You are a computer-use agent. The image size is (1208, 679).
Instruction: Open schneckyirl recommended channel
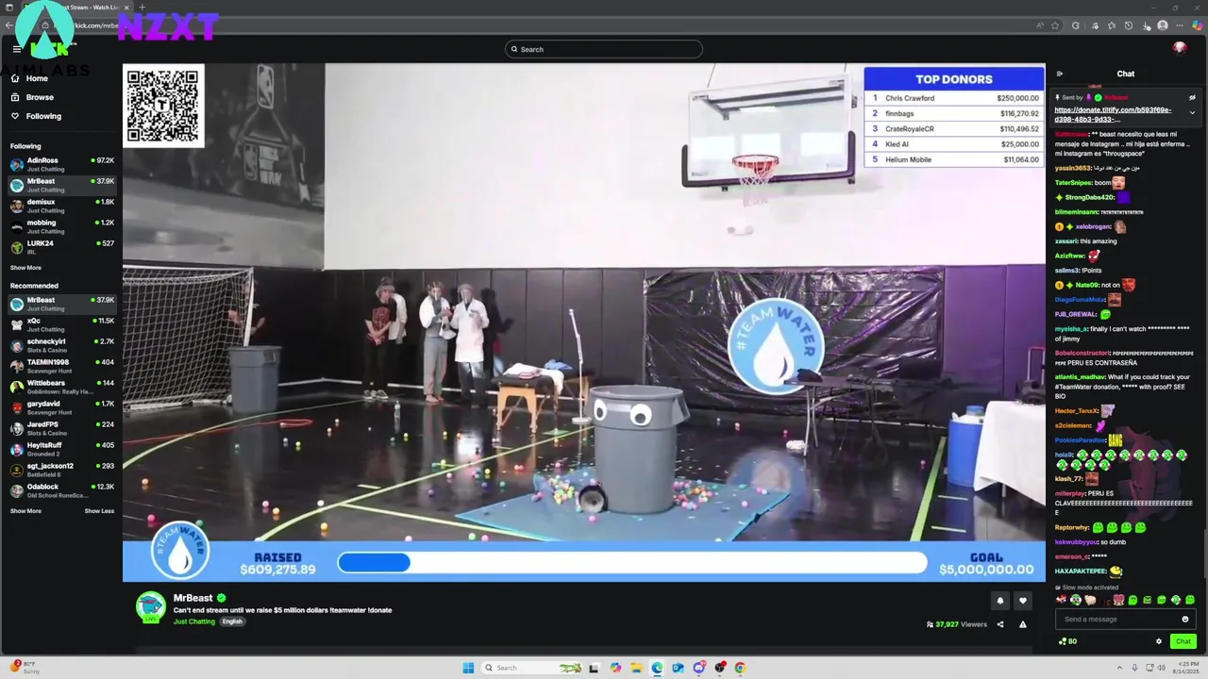61,345
